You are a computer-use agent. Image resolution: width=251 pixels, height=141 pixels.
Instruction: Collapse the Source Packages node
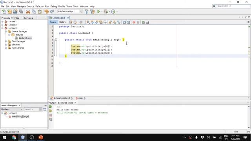(6, 31)
